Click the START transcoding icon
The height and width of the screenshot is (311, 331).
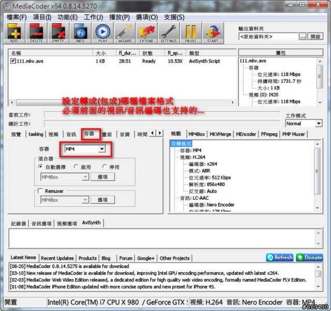coord(213,33)
